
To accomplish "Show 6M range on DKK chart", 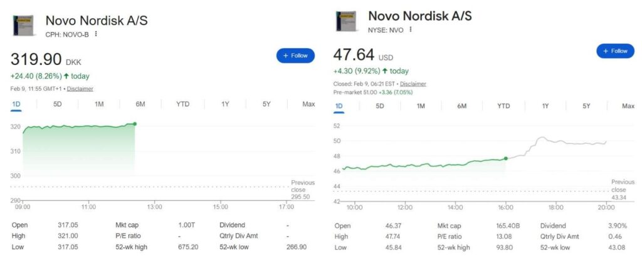I will pos(140,104).
